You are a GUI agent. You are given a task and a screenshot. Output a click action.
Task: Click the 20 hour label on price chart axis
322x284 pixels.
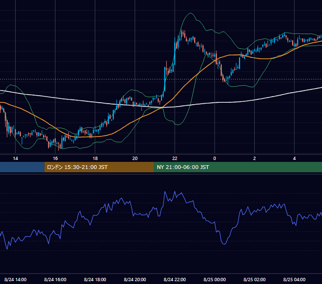tap(135, 159)
